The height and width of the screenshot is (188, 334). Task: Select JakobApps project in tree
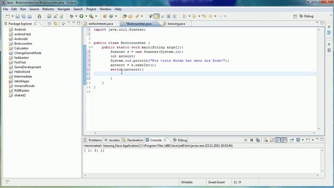pos(21,81)
